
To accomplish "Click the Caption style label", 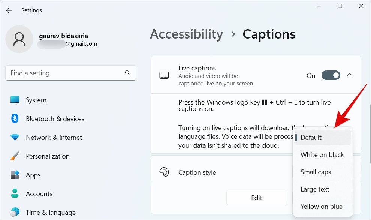I will 197,172.
